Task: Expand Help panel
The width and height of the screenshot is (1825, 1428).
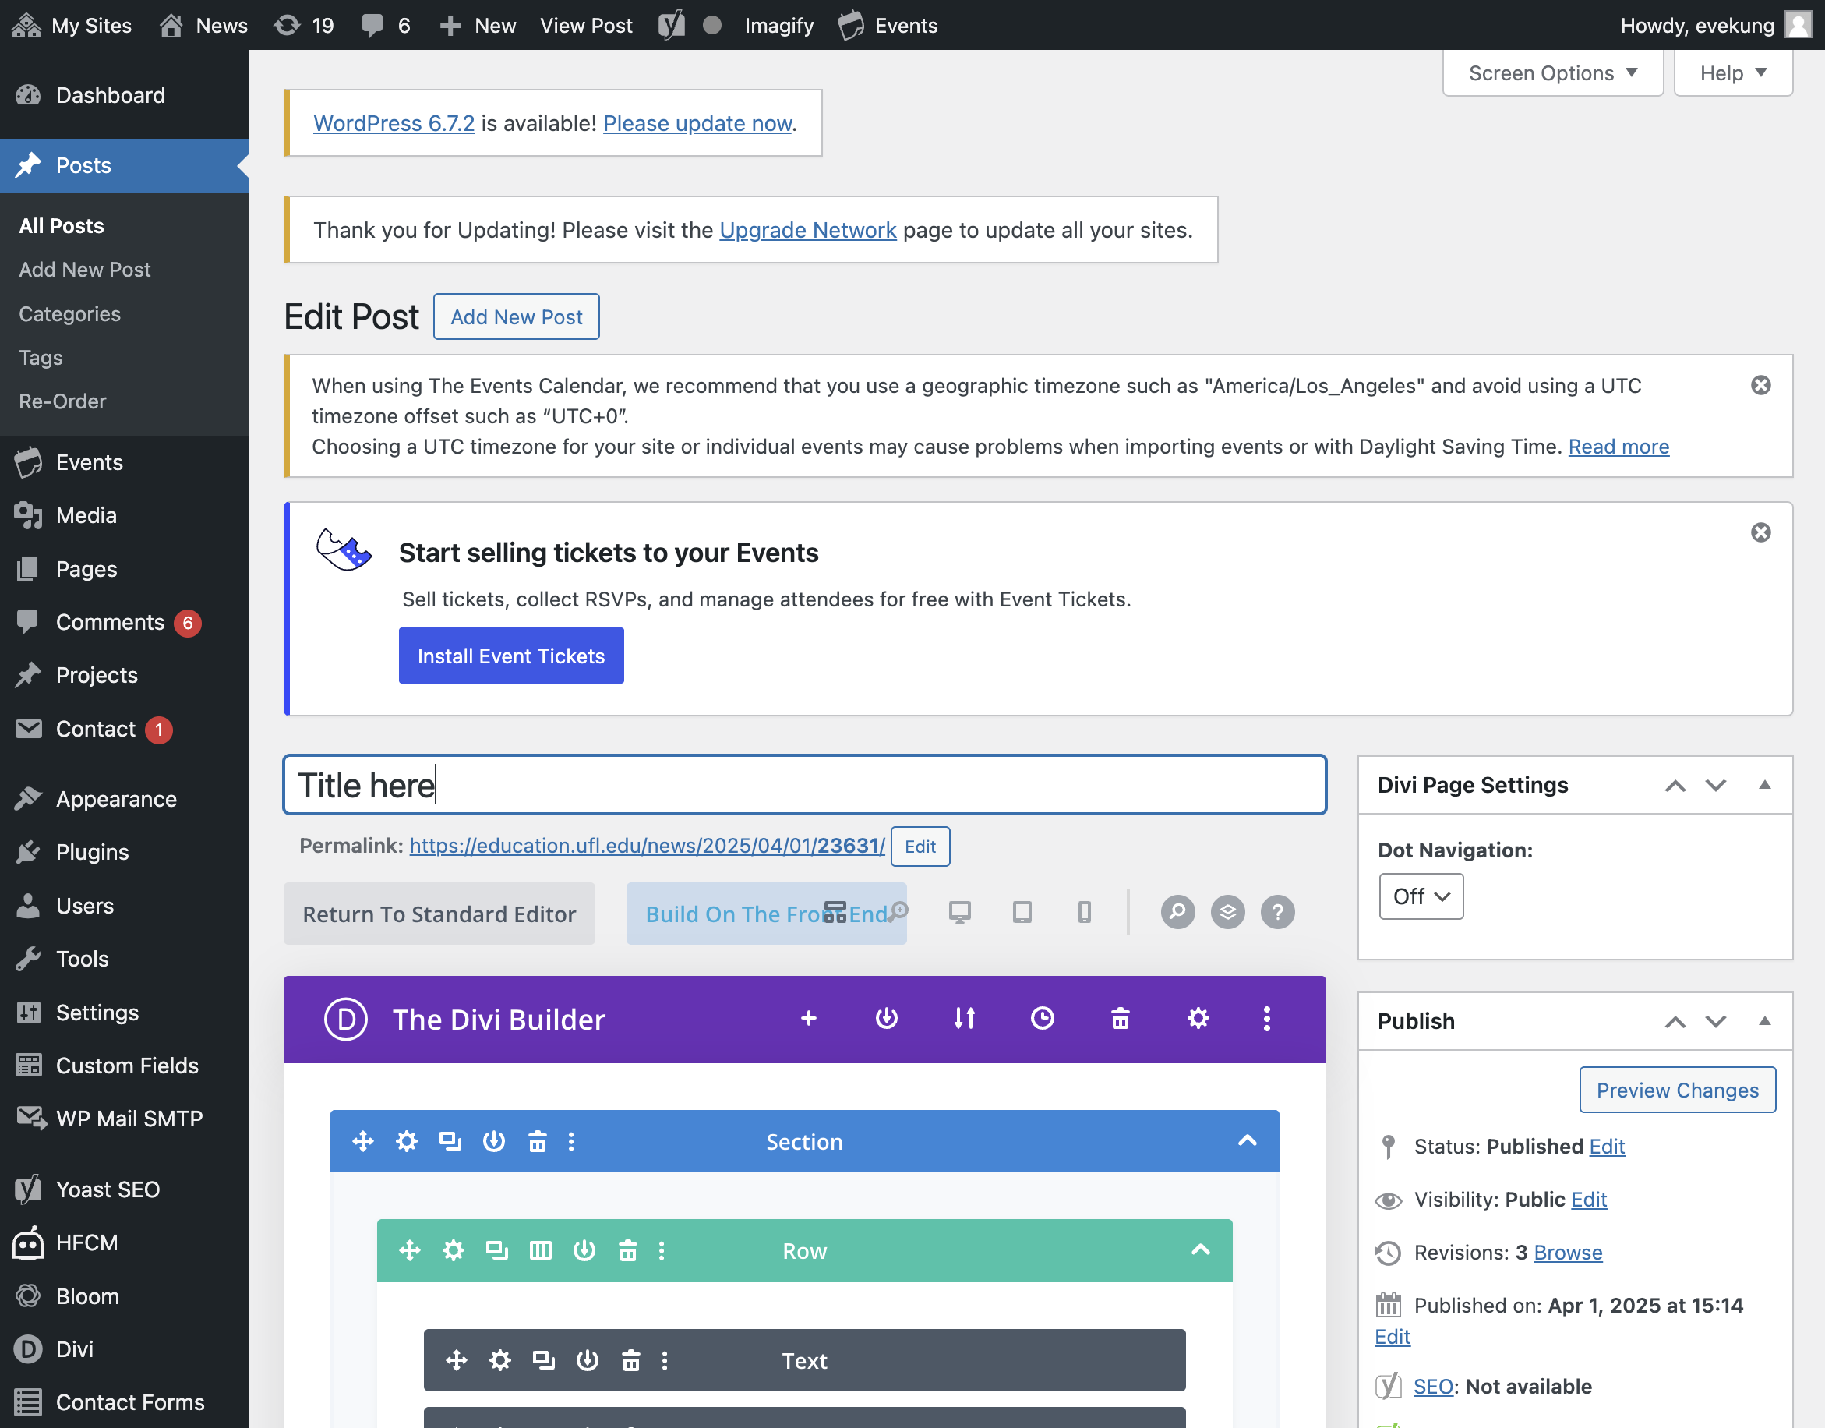Action: pyautogui.click(x=1733, y=72)
